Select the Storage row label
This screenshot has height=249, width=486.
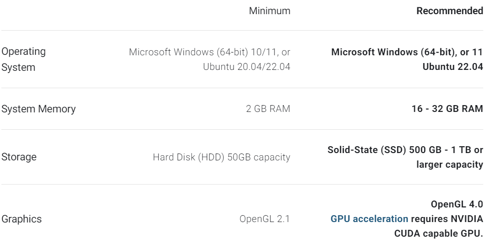pos(19,157)
